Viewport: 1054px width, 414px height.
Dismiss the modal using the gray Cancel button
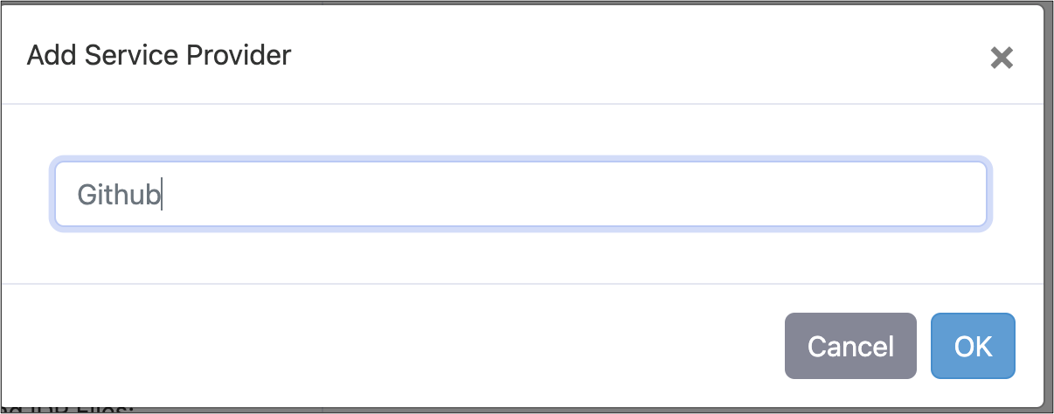coord(850,346)
